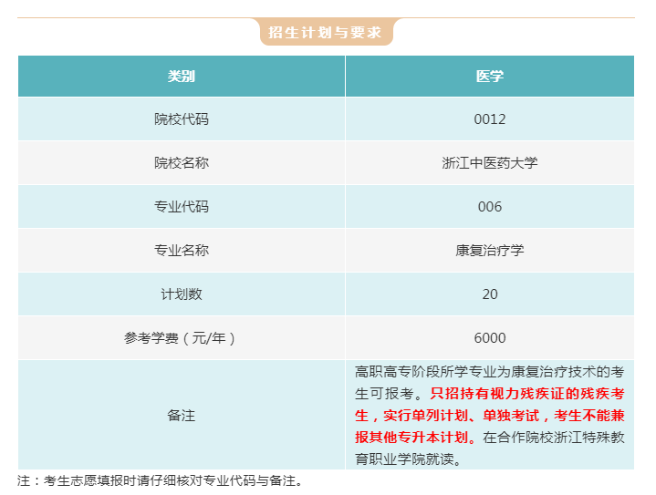This screenshot has width=656, height=495.
Task: Click the 计划数 label cell
Action: point(182,294)
